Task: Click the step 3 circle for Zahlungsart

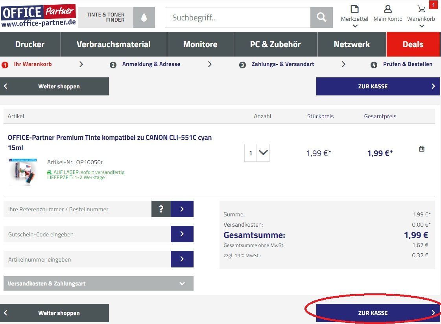Action: pyautogui.click(x=242, y=65)
